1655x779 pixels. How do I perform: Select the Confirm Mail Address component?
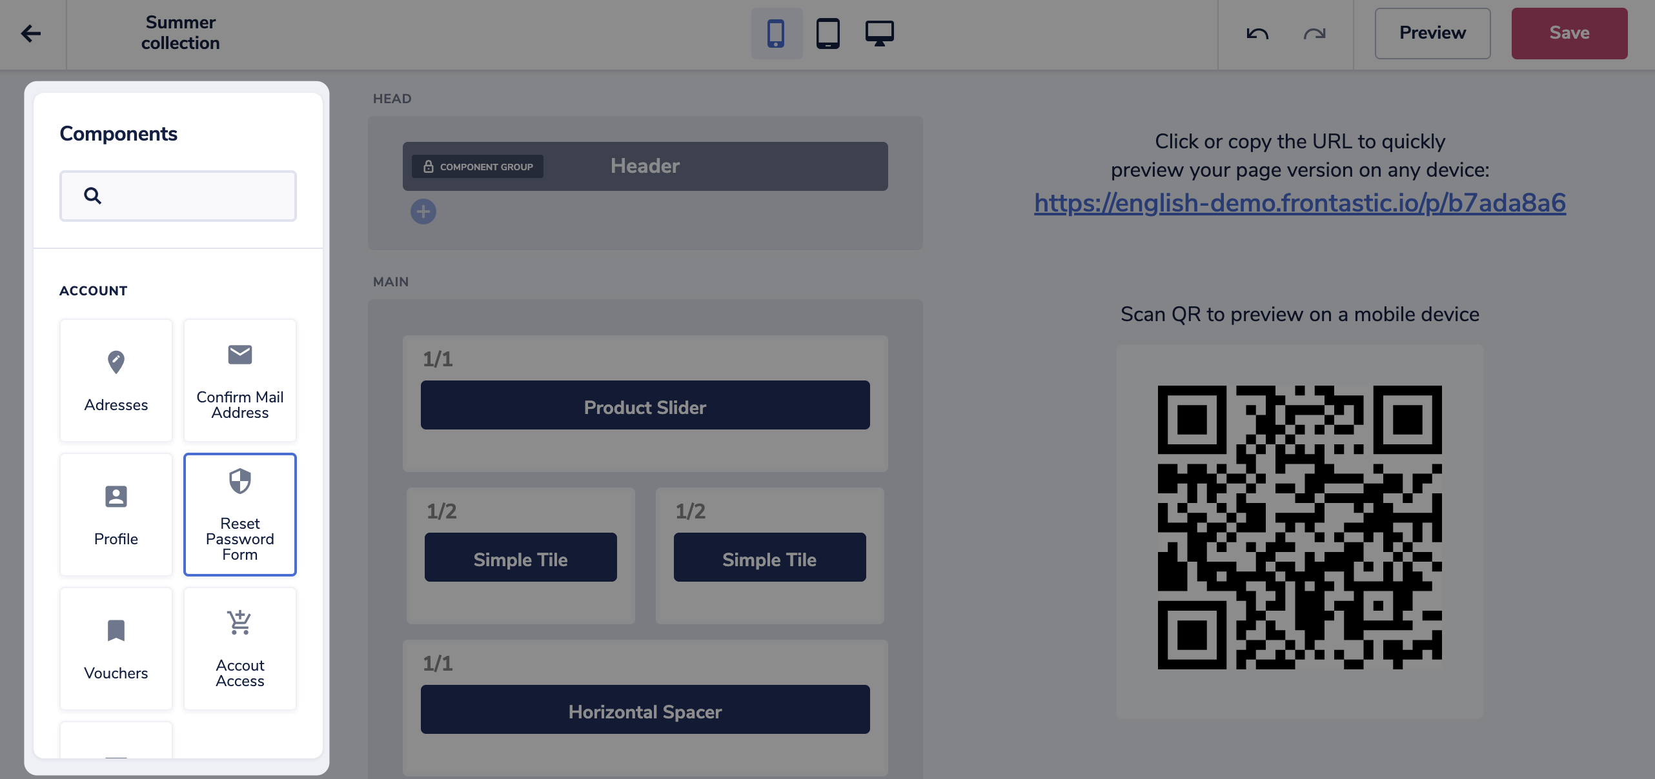[x=240, y=380]
